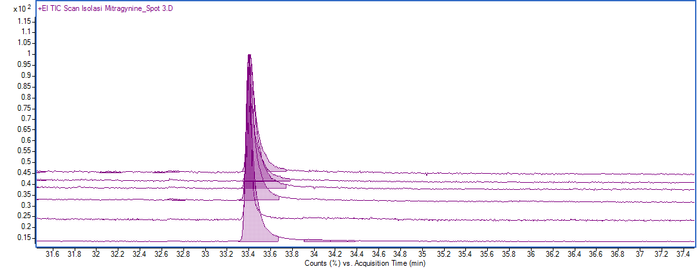Select the apex of the tallest peak
The image size is (697, 269).
249,55
